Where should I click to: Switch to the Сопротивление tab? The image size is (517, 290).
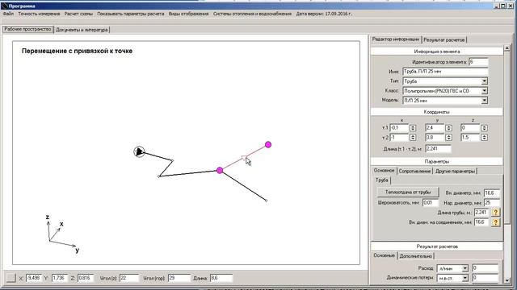click(x=414, y=172)
